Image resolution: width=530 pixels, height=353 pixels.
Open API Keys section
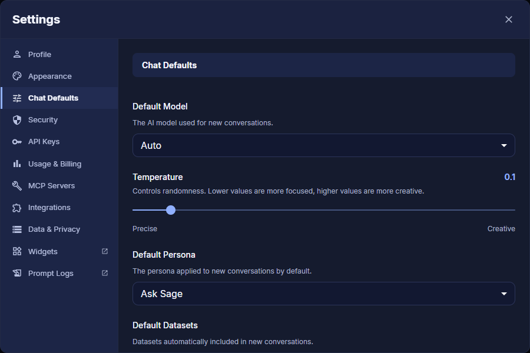59,142
